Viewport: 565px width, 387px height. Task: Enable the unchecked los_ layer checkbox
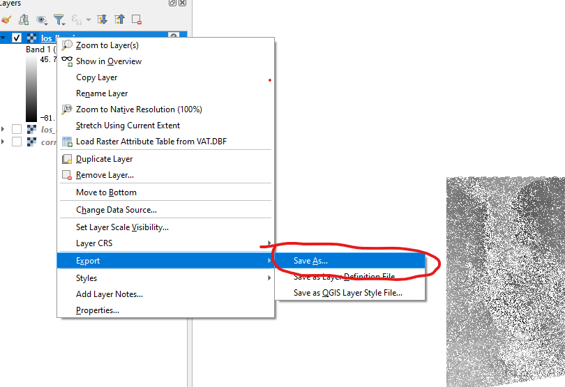click(17, 129)
